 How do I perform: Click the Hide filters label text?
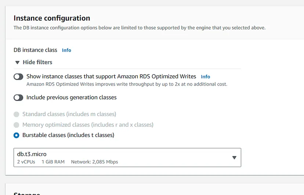pyautogui.click(x=37, y=62)
